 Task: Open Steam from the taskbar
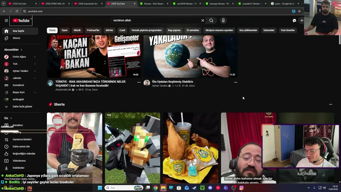point(194,188)
